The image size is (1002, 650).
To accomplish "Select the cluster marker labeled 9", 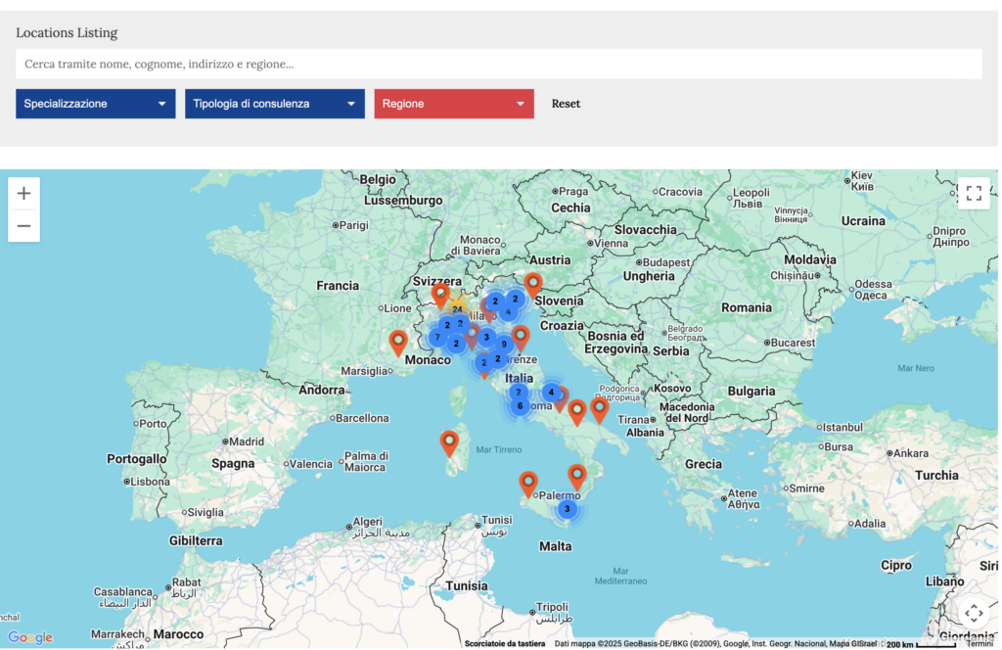I will (x=504, y=344).
